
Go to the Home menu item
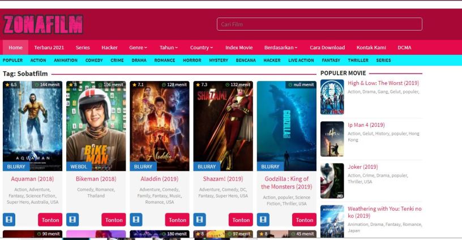click(x=15, y=48)
